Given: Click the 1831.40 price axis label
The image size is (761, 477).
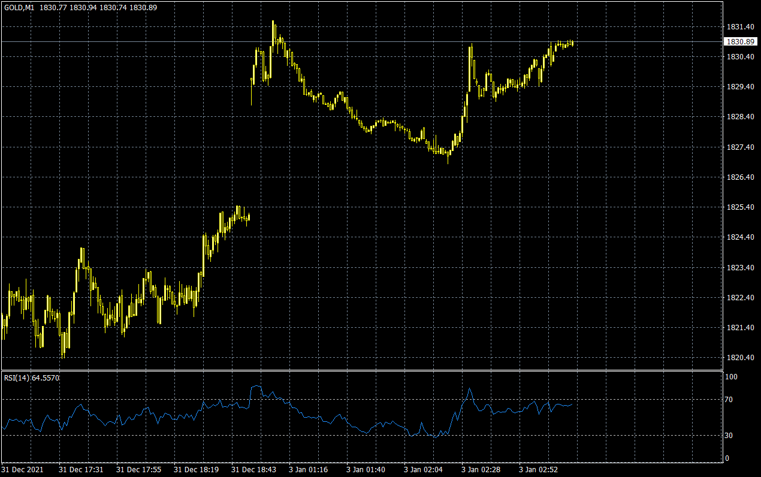Looking at the screenshot, I should tap(739, 27).
